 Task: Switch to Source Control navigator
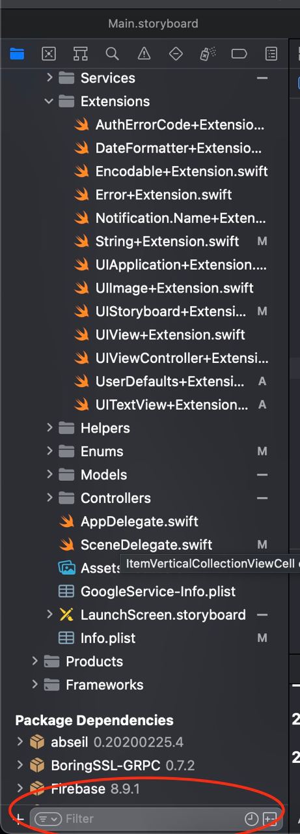pos(49,54)
